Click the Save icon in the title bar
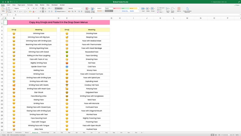 tap(5, 2)
